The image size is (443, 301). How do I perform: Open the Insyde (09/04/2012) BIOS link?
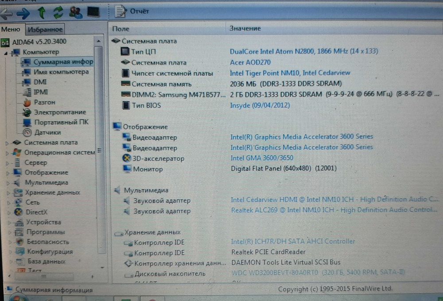[260, 106]
